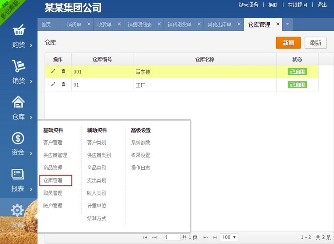Screen dimensions: 334x244
Task: Open the 销货 hand-truck sidebar icon
Action: pyautogui.click(x=19, y=67)
